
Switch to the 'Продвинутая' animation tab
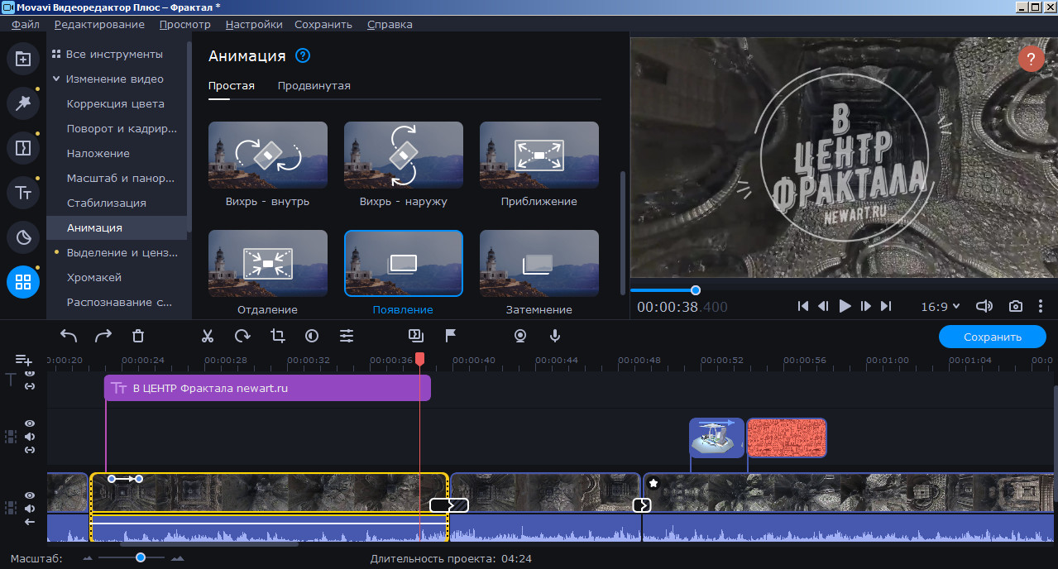pos(314,86)
